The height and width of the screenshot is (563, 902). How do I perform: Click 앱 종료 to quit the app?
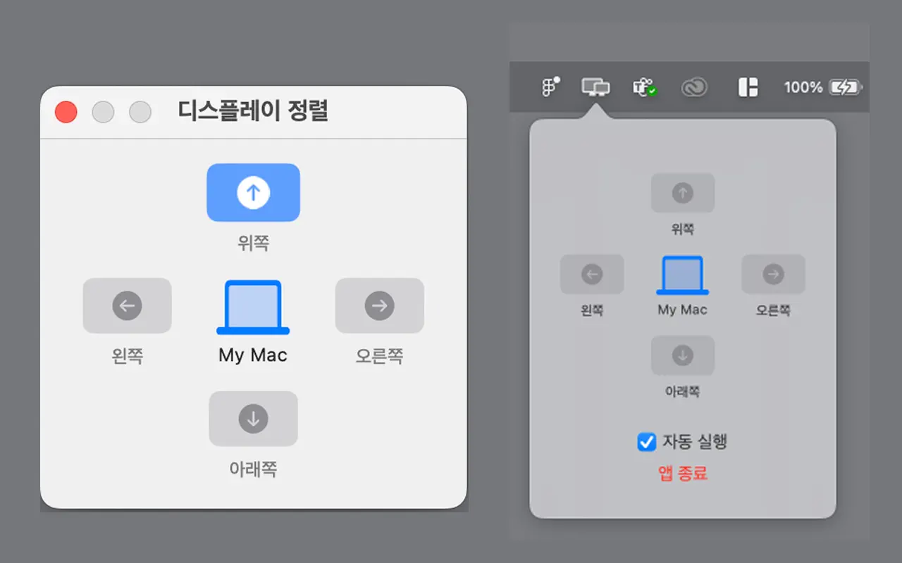point(681,474)
